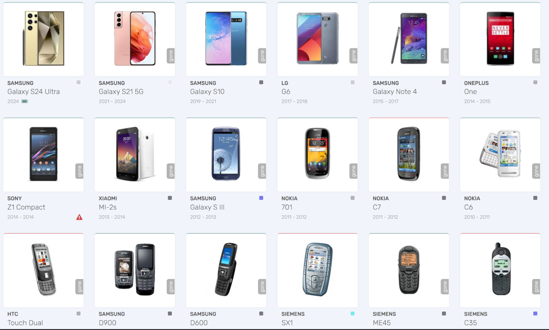549x330 pixels.
Task: Click the Samsung D900 title link
Action: pyautogui.click(x=107, y=323)
